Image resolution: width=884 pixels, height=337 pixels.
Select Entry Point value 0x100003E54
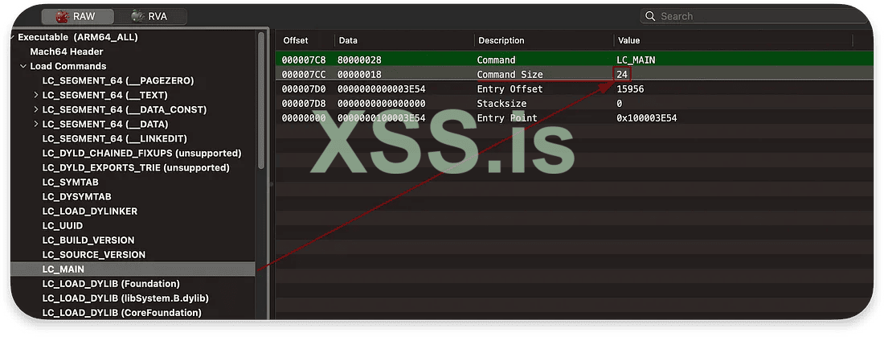pyautogui.click(x=647, y=118)
